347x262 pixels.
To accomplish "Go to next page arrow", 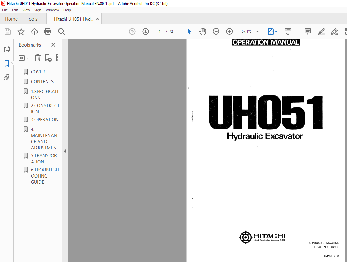I will tap(146, 32).
